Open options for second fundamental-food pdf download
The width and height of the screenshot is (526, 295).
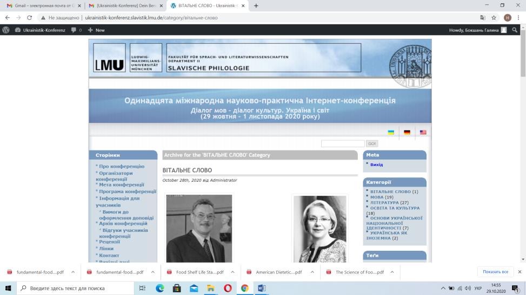point(152,272)
